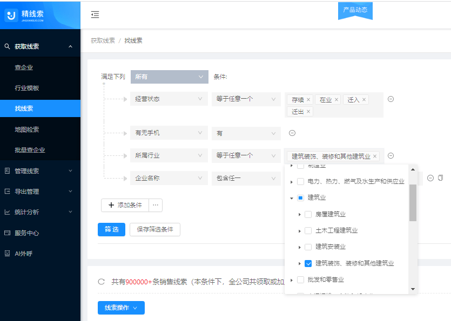Remove the 所属行业 condition row
Image resolution: width=451 pixels, height=321 pixels.
pyautogui.click(x=391, y=156)
